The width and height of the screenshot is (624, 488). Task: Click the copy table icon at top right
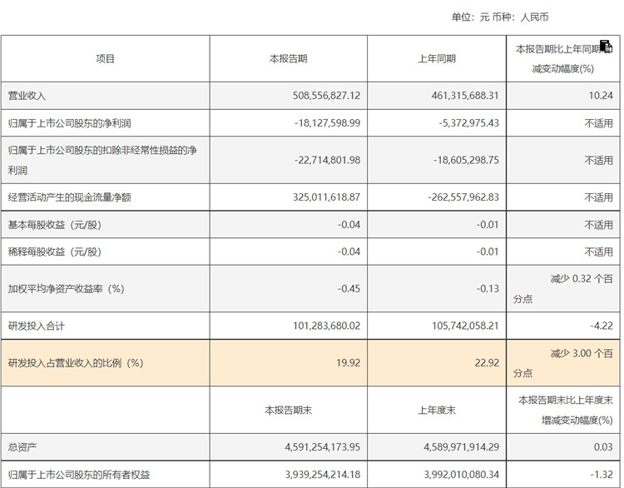click(x=606, y=46)
